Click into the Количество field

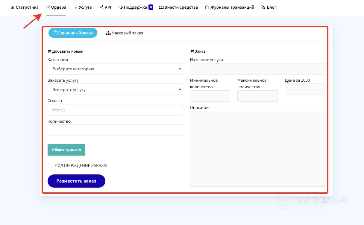coord(115,130)
